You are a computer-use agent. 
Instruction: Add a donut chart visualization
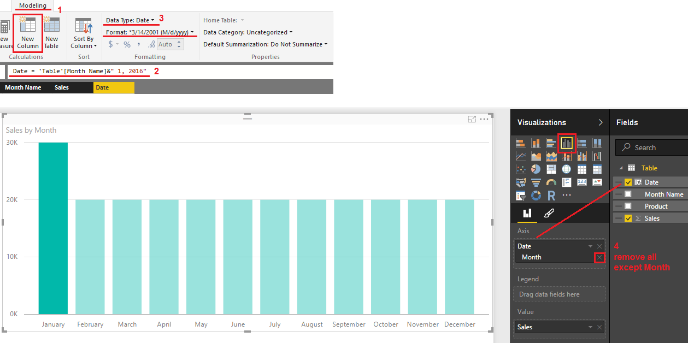tap(536, 196)
